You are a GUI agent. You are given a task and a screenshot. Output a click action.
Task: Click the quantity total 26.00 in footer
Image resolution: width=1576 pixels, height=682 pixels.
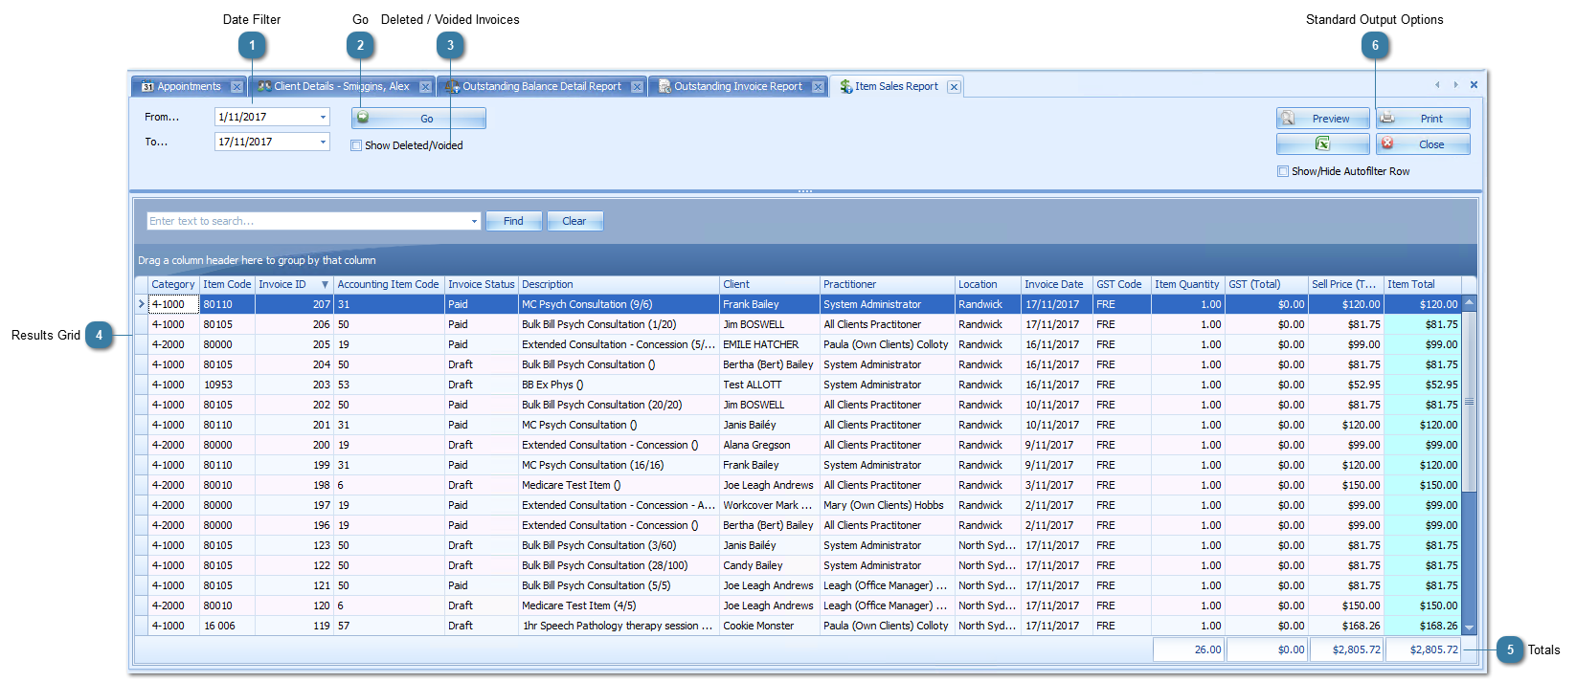(1188, 649)
